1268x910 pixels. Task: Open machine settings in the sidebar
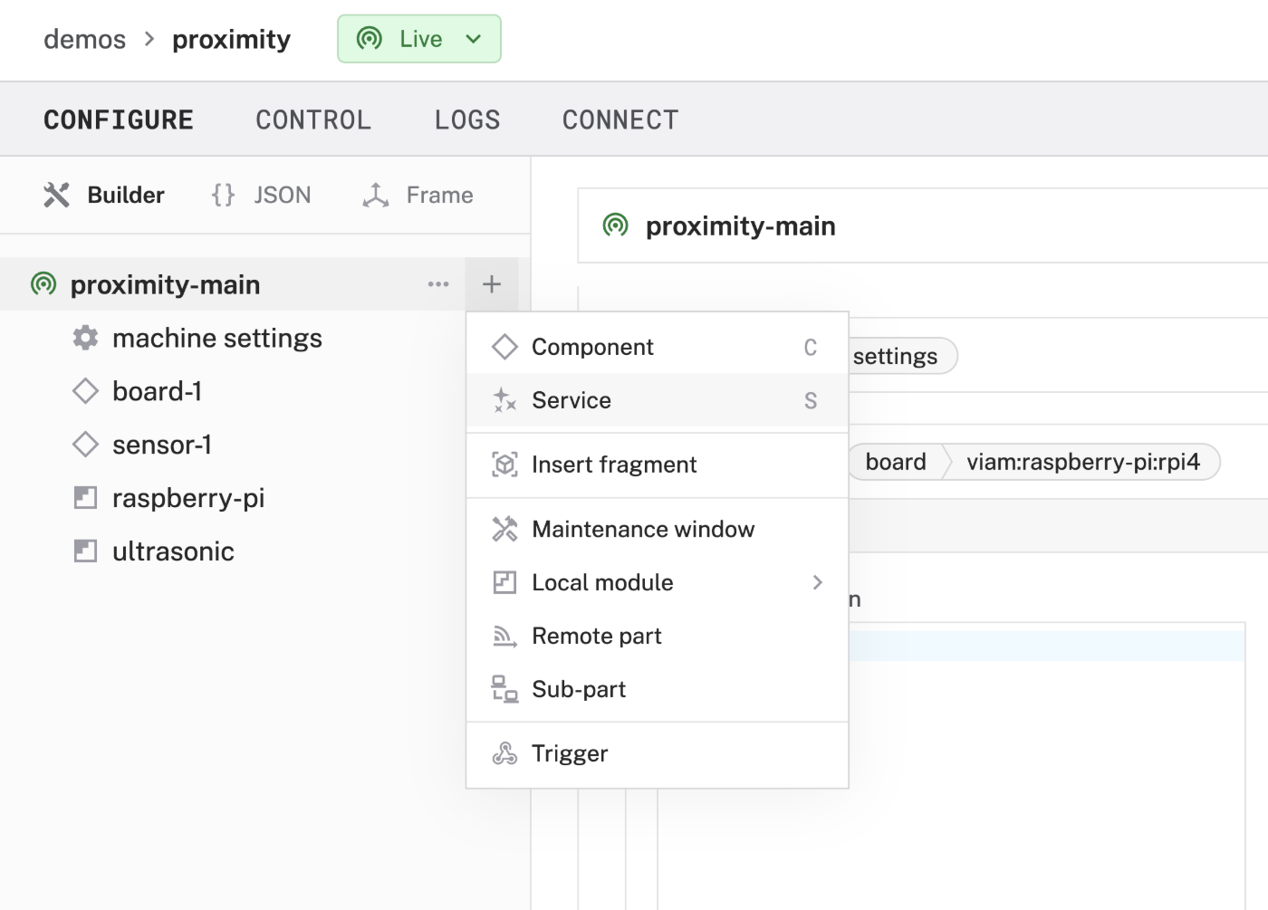point(217,338)
